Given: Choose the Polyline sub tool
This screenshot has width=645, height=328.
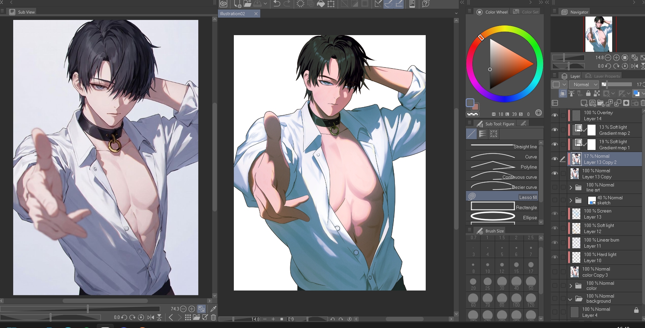Looking at the screenshot, I should click(x=502, y=167).
